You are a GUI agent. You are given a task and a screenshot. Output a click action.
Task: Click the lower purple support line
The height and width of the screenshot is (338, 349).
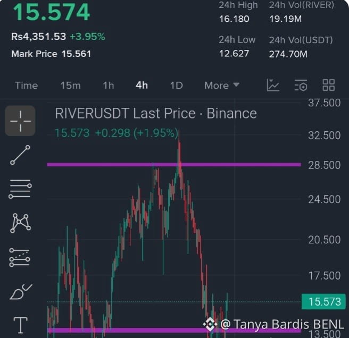pyautogui.click(x=174, y=330)
